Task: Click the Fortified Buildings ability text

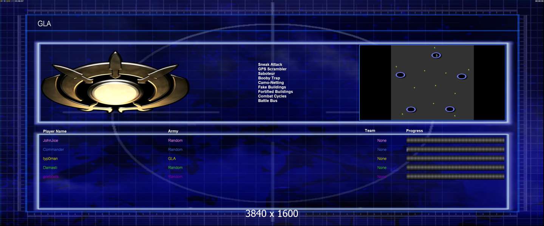Action: pyautogui.click(x=275, y=92)
